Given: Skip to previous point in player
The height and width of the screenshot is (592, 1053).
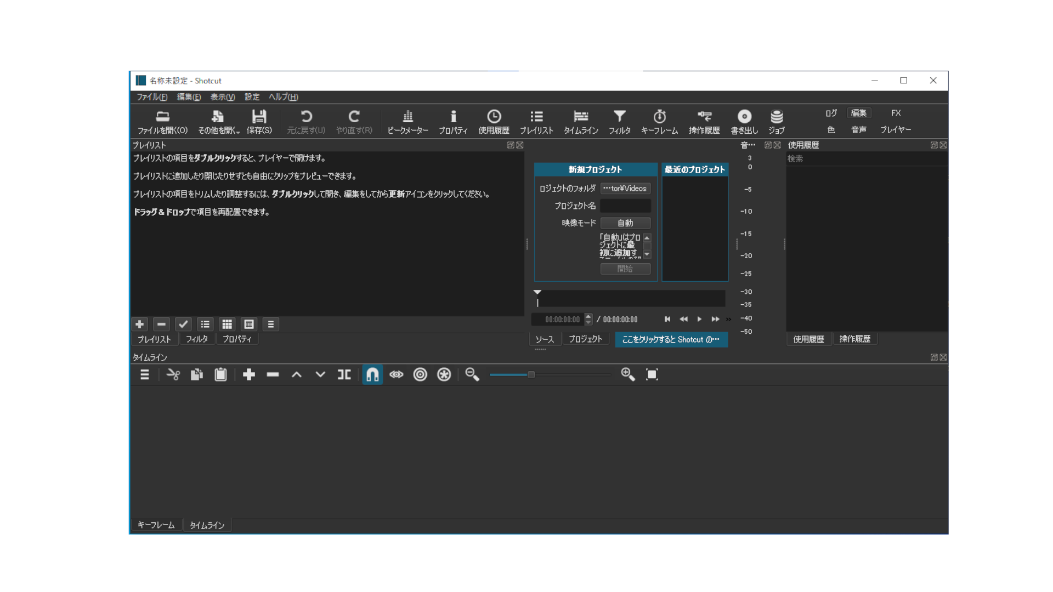Looking at the screenshot, I should coord(667,320).
